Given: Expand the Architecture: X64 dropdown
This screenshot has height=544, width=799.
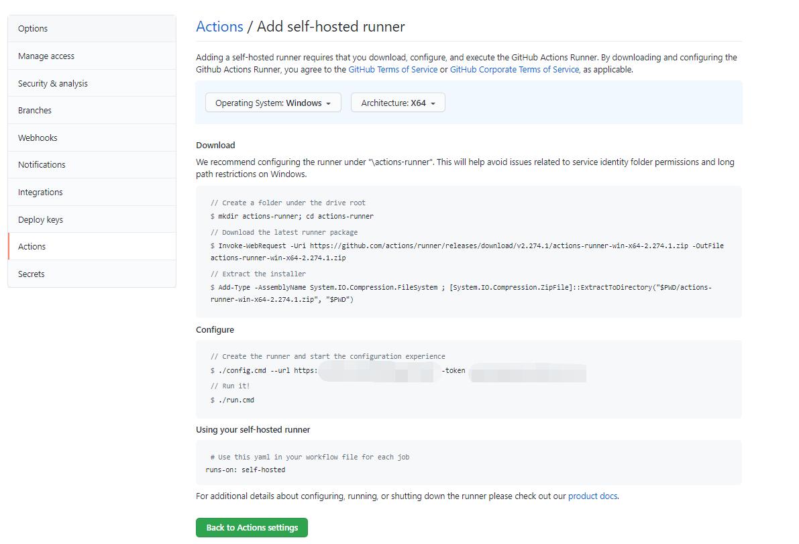Looking at the screenshot, I should click(398, 103).
